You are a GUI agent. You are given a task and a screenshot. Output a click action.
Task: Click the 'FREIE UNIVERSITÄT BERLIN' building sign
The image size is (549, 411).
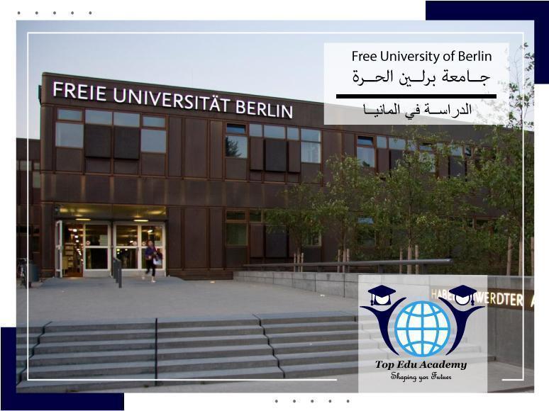coord(172,100)
